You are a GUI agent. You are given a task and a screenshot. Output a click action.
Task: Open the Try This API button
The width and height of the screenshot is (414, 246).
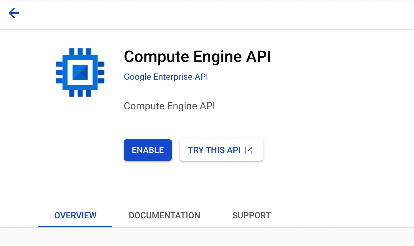(221, 150)
